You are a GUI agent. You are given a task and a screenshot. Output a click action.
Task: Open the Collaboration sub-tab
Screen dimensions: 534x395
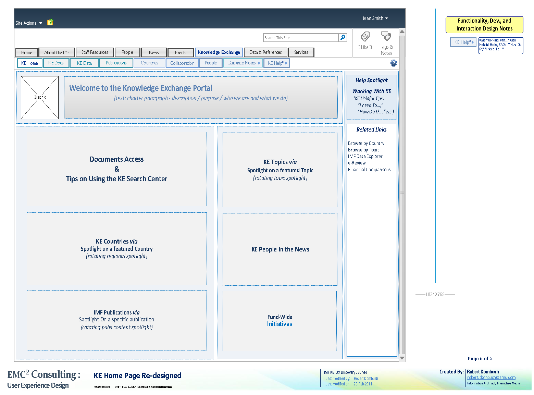point(182,63)
